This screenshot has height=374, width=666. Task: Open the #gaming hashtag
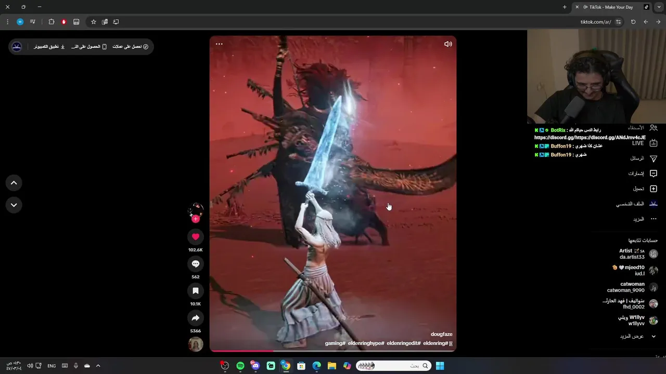coord(335,343)
